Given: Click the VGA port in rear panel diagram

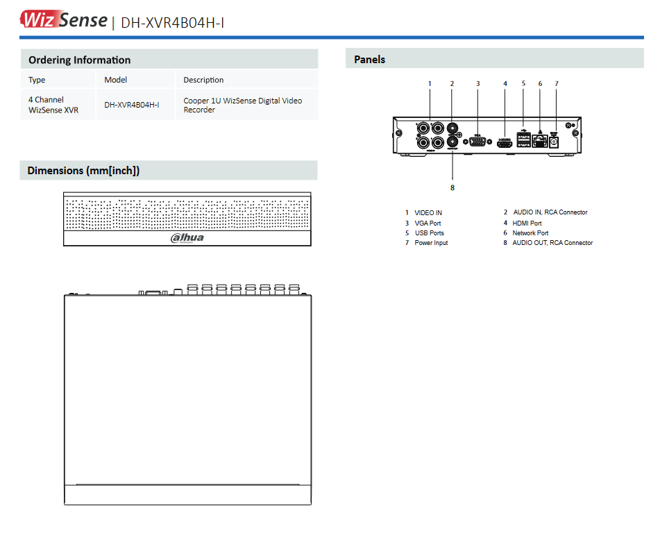Looking at the screenshot, I should 477,142.
